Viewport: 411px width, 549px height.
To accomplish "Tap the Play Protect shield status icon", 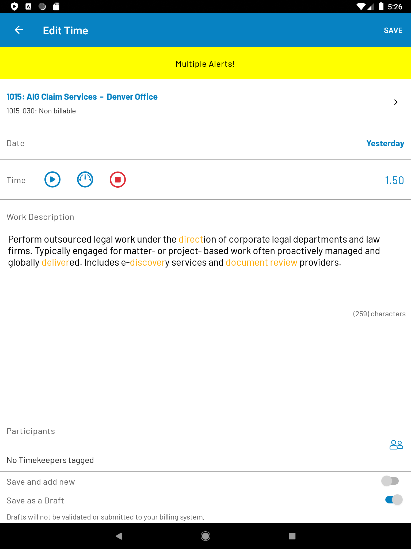I will [14, 6].
